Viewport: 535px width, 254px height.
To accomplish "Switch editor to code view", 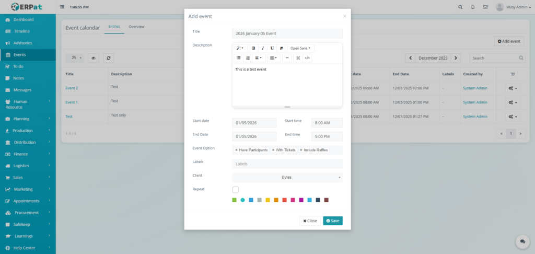I will click(x=307, y=58).
